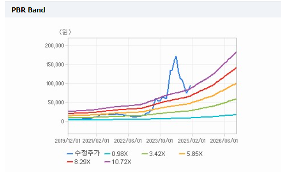This screenshot has width=283, height=176.
Task: Click the 2026/06/01 date label
Action: [x=224, y=141]
